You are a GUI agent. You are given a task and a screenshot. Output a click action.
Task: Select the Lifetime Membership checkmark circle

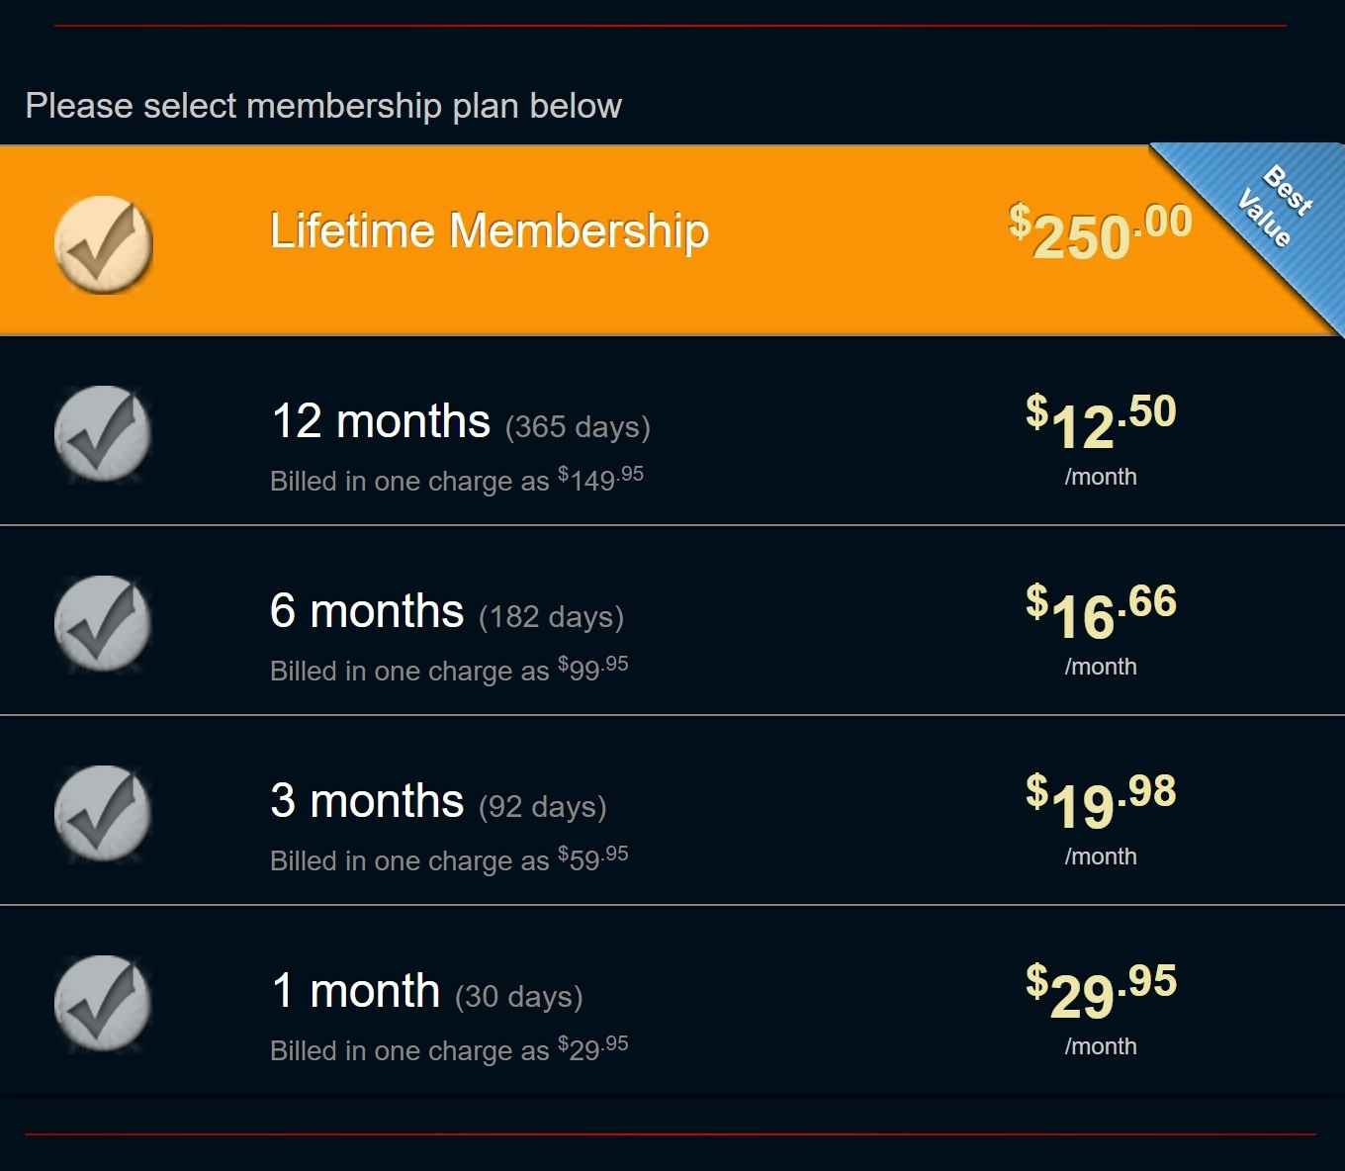click(x=103, y=244)
